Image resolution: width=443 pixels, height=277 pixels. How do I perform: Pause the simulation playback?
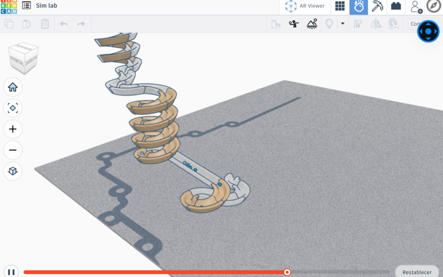coord(11,271)
